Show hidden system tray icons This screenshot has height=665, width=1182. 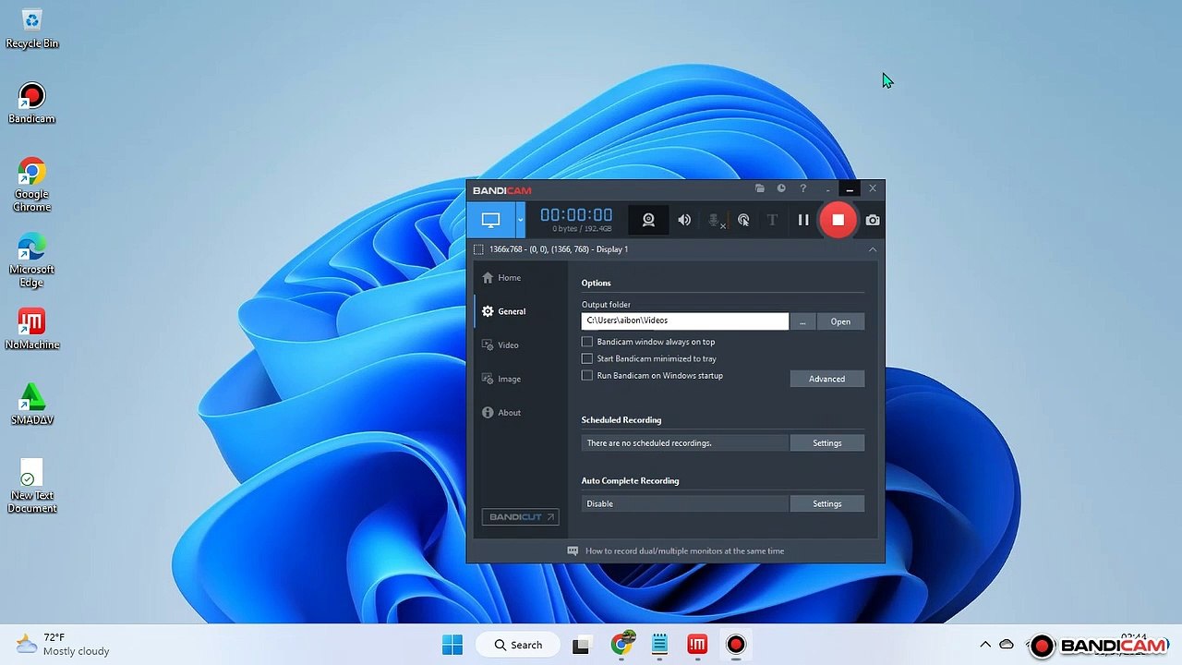point(985,645)
